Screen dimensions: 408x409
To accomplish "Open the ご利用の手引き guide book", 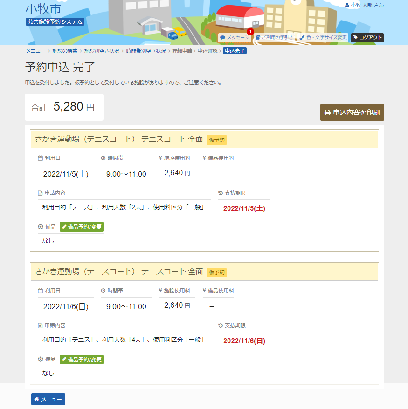I will [x=274, y=37].
